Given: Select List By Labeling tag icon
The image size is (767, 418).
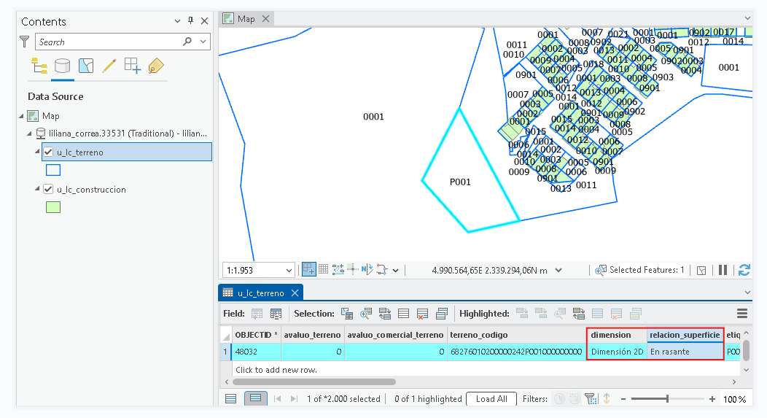Looking at the screenshot, I should [x=155, y=66].
